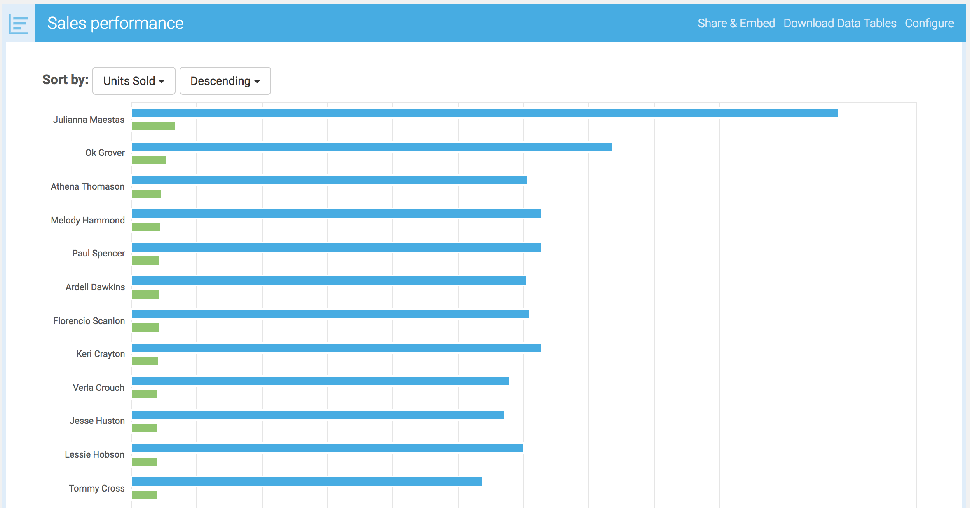Select Melody Hammond's green bar
970x508 pixels.
[x=145, y=227]
